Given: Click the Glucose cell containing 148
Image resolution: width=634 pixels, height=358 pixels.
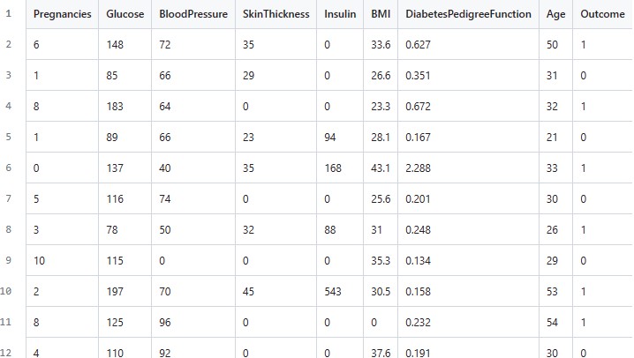Looking at the screenshot, I should point(116,44).
